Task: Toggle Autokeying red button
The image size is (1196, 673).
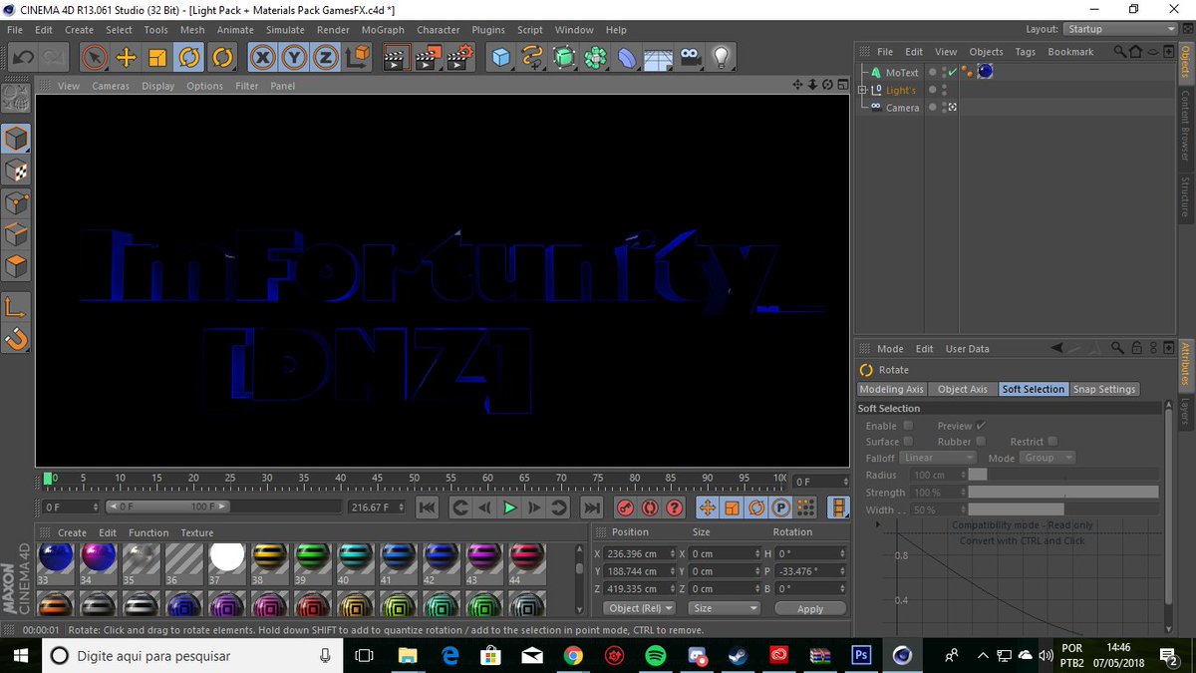Action: pos(650,507)
